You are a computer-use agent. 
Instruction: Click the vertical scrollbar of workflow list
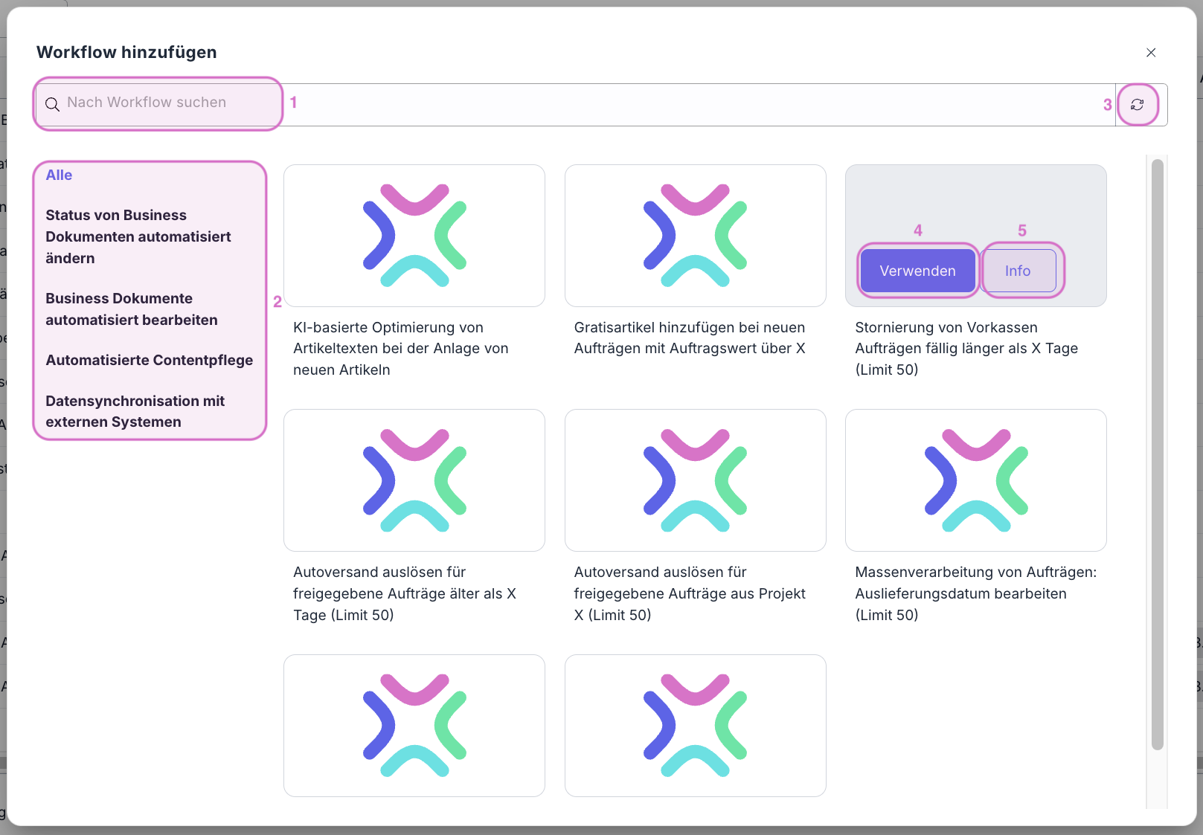click(1157, 454)
